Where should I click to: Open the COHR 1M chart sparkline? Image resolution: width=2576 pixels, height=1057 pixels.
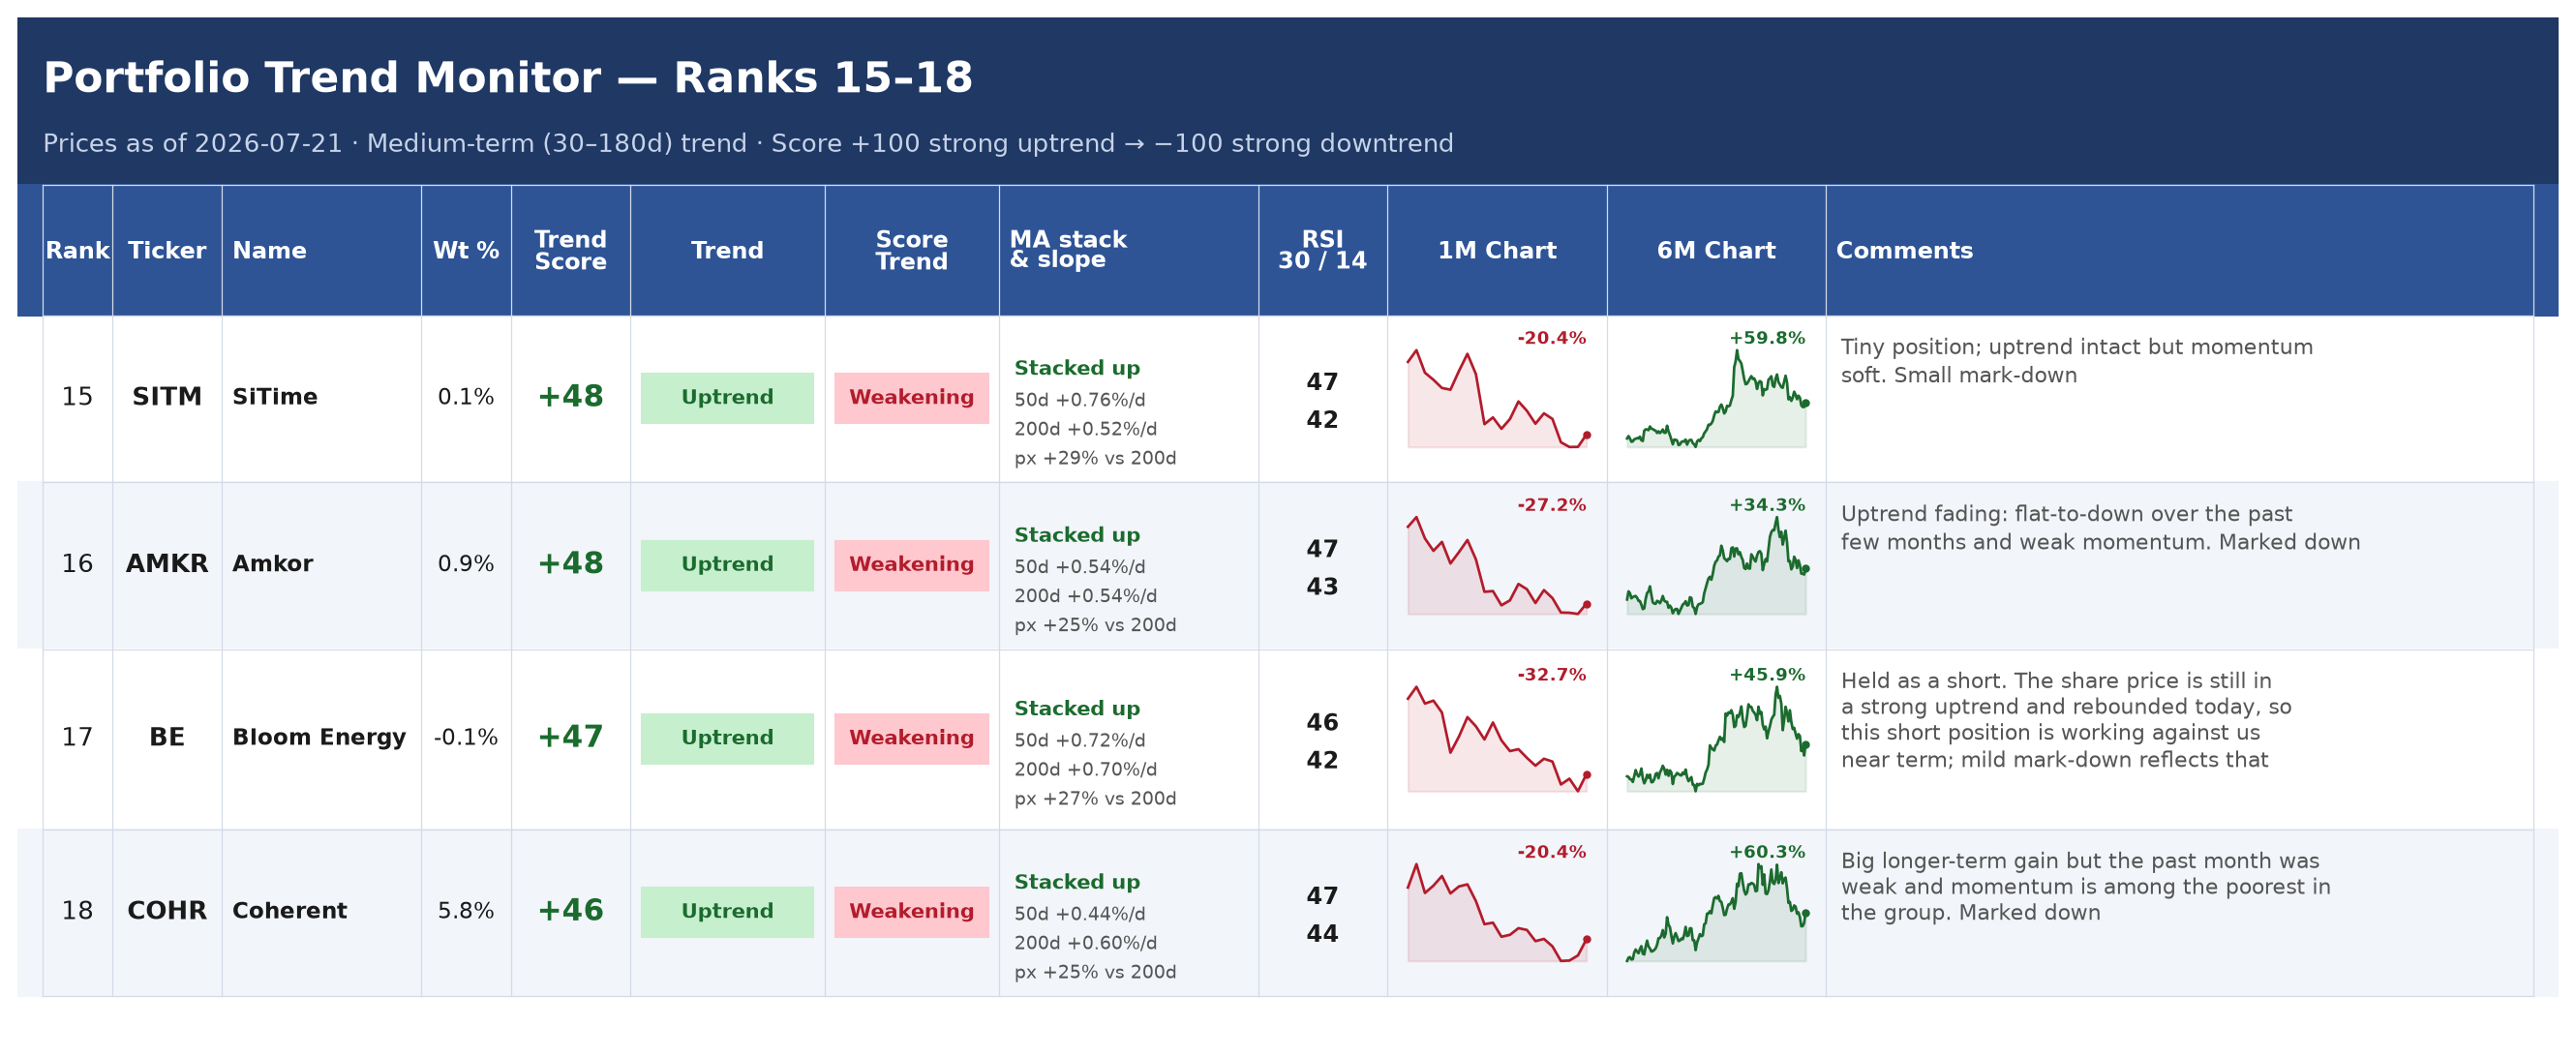[x=1497, y=912]
